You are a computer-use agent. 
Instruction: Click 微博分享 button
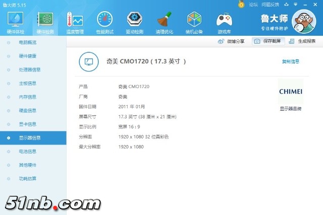231,41
